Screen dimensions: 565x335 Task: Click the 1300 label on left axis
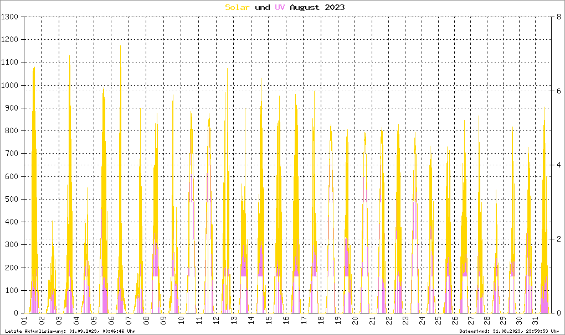click(x=11, y=17)
